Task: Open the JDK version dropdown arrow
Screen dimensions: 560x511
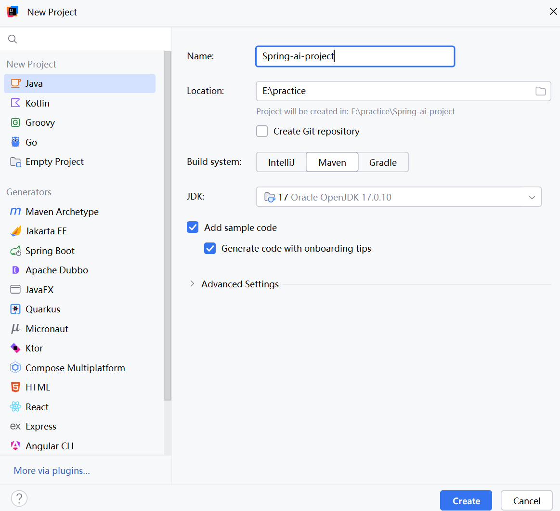Action: (x=532, y=197)
